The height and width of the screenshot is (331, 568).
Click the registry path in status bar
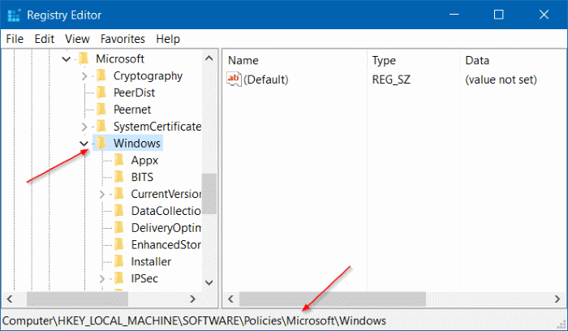[x=194, y=320]
